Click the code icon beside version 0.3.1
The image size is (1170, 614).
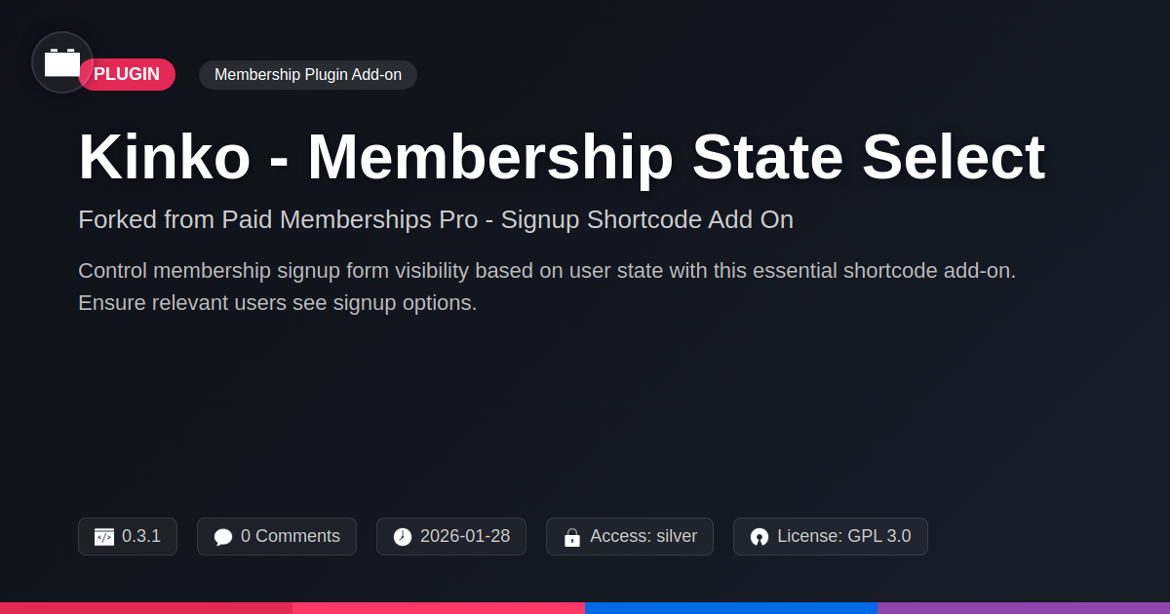coord(104,537)
